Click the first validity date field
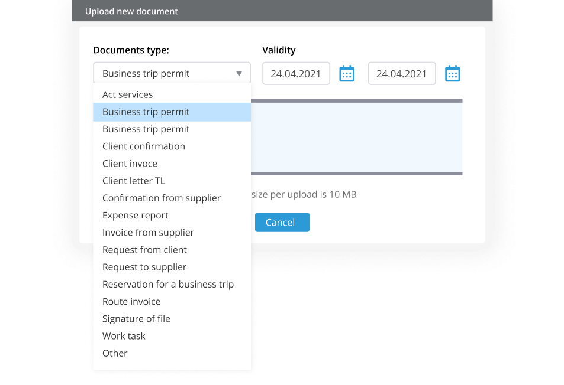564x385 pixels. pyautogui.click(x=296, y=73)
